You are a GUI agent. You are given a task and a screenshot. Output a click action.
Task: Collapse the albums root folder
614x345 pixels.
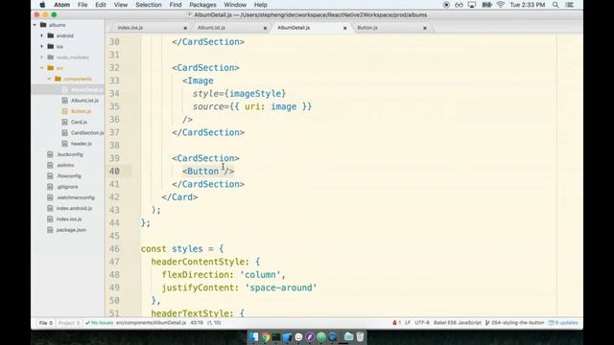click(35, 25)
